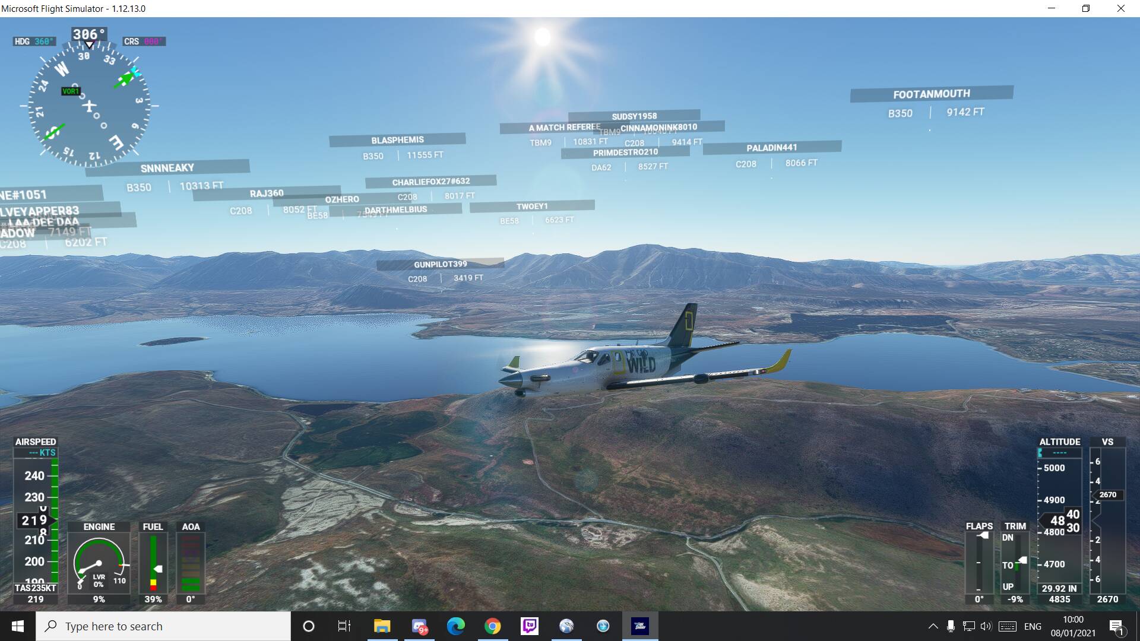This screenshot has height=641, width=1140.
Task: Click the AOA indicator bar
Action: pos(191,563)
